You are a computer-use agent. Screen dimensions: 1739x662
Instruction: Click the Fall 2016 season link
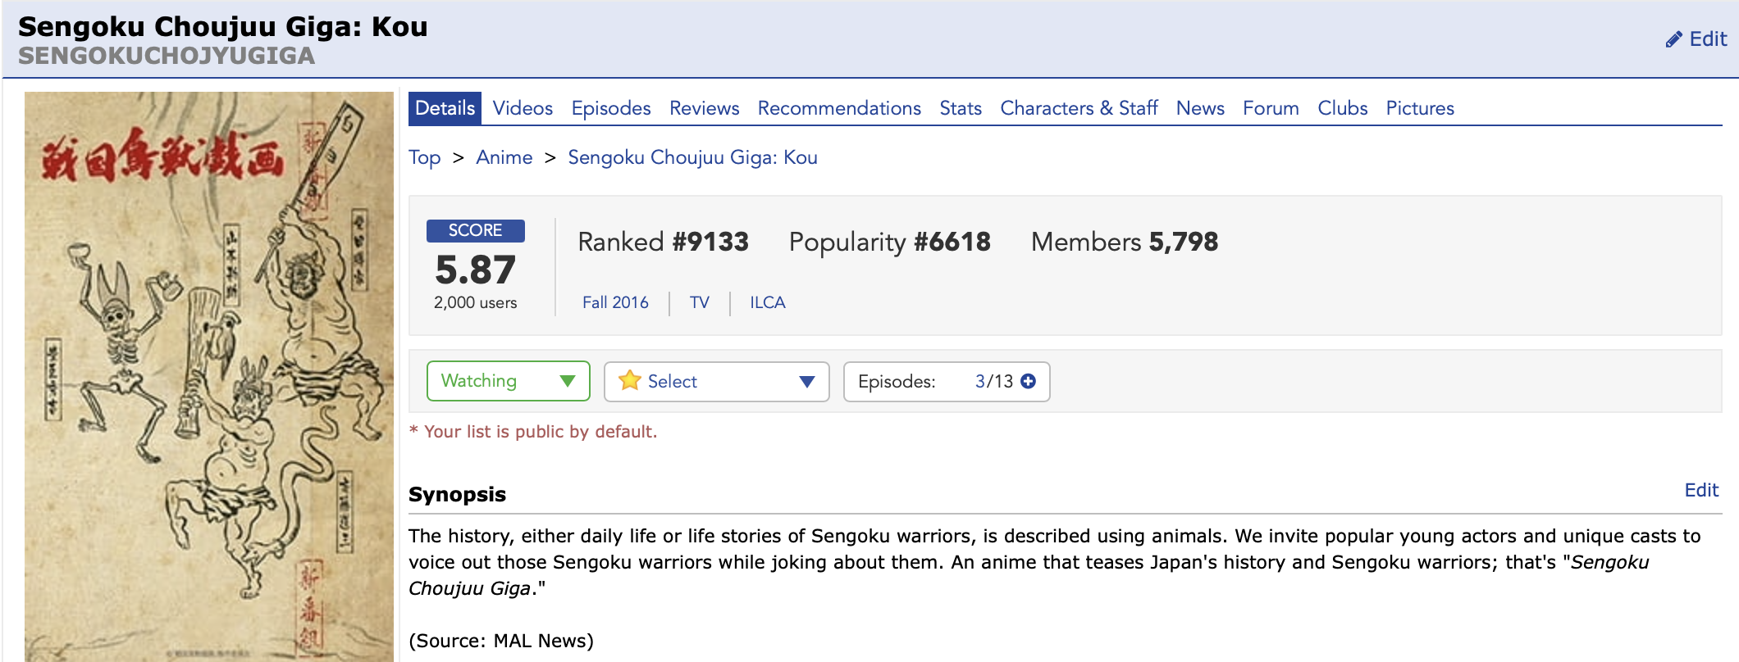(x=615, y=302)
